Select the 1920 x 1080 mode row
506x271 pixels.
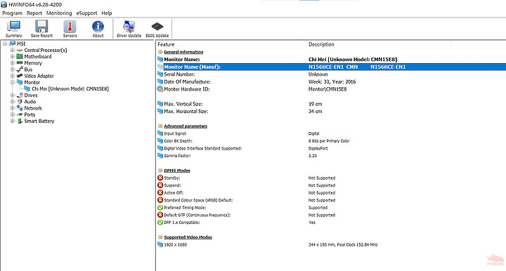(331, 244)
